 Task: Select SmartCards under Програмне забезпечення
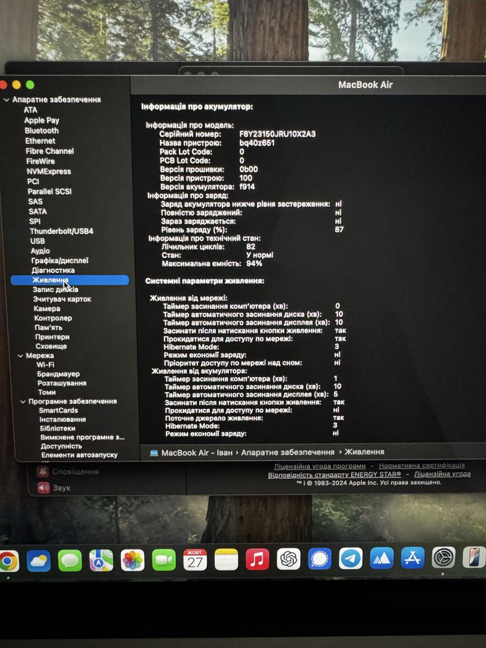tap(58, 410)
